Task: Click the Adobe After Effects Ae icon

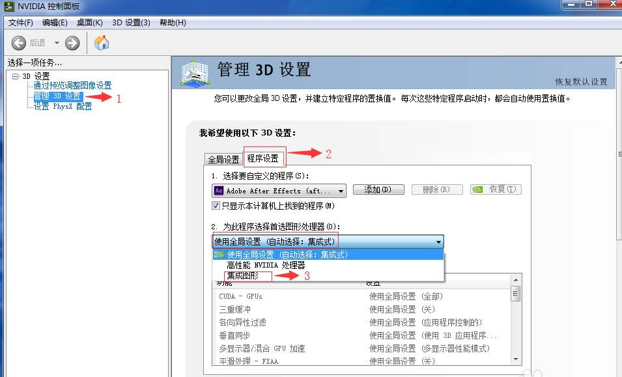Action: pyautogui.click(x=219, y=191)
